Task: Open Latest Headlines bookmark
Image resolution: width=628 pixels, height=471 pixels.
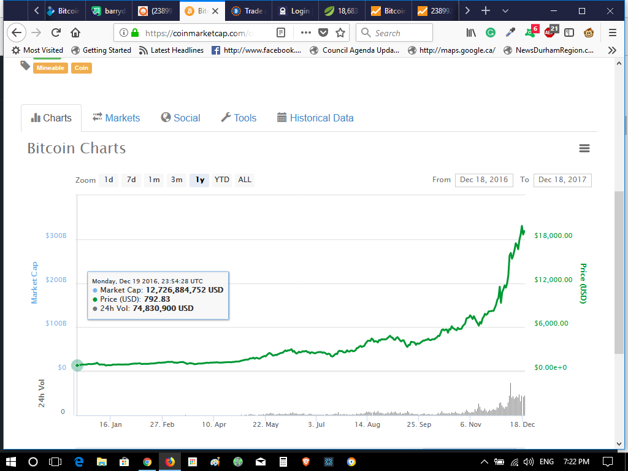Action: [172, 50]
